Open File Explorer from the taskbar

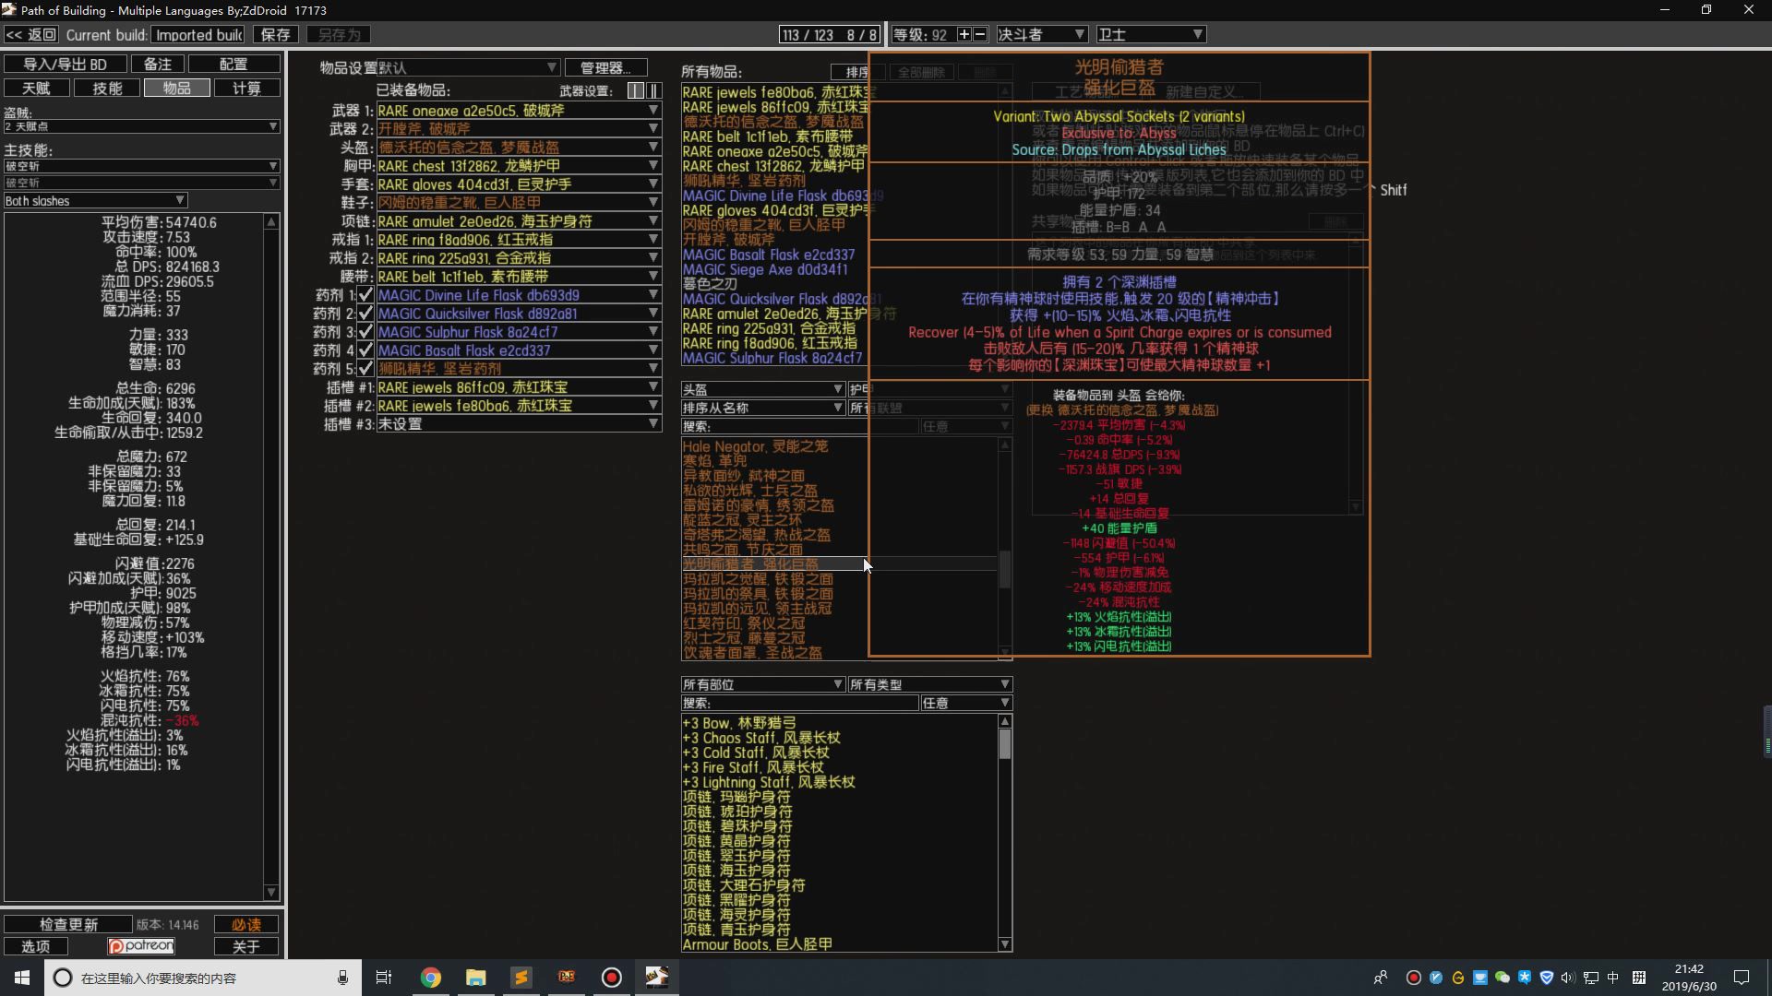tap(475, 978)
